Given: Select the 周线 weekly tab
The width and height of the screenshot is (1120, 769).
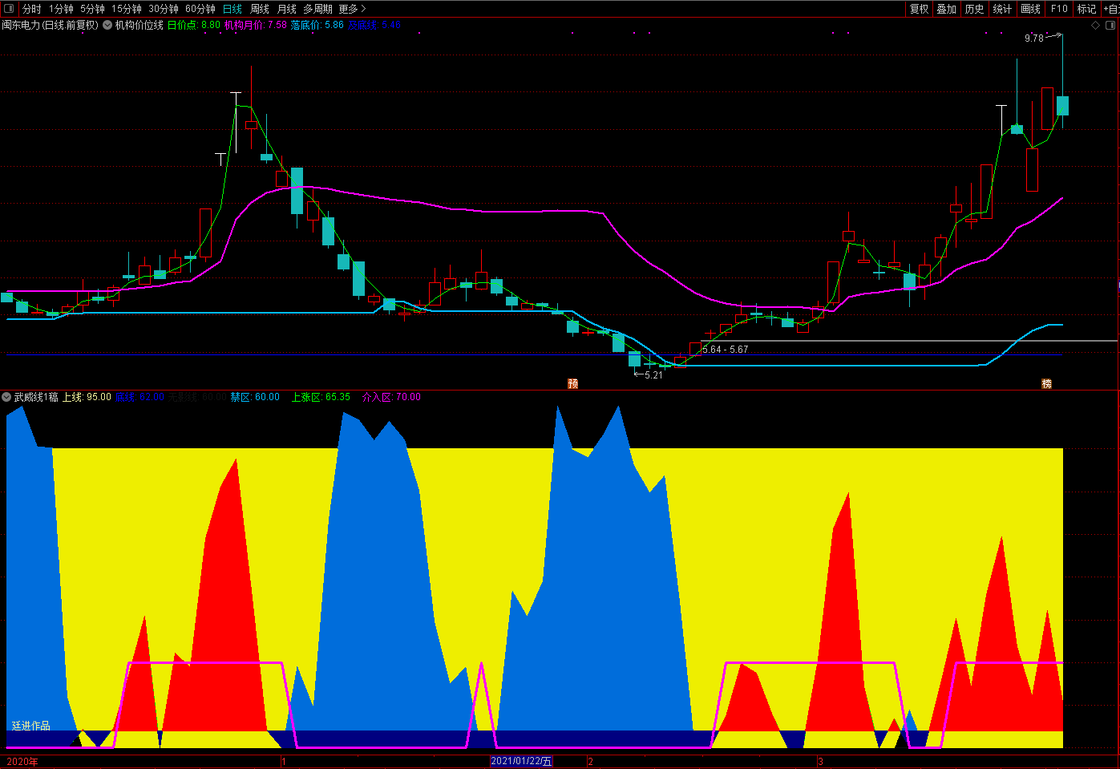Looking at the screenshot, I should 260,9.
